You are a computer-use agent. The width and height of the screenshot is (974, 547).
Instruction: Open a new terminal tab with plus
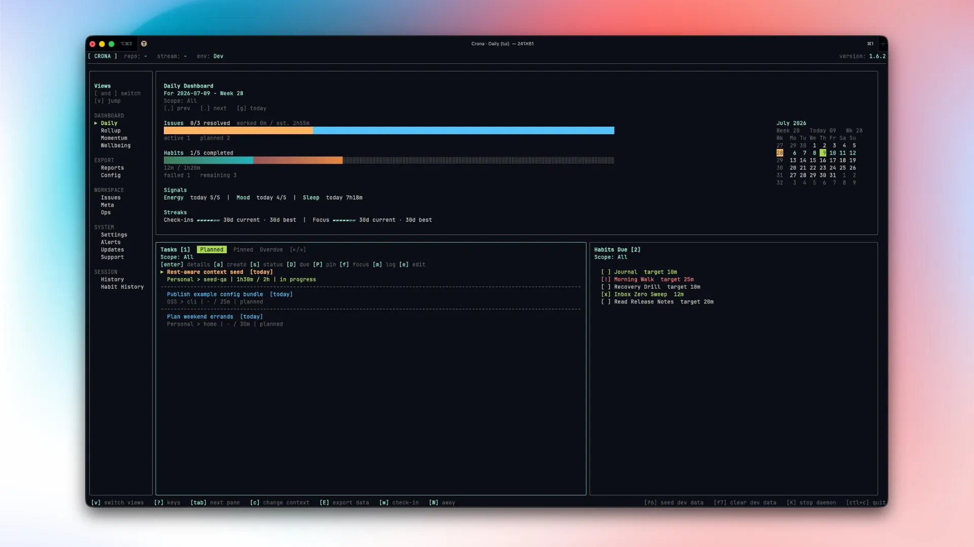pyautogui.click(x=883, y=44)
